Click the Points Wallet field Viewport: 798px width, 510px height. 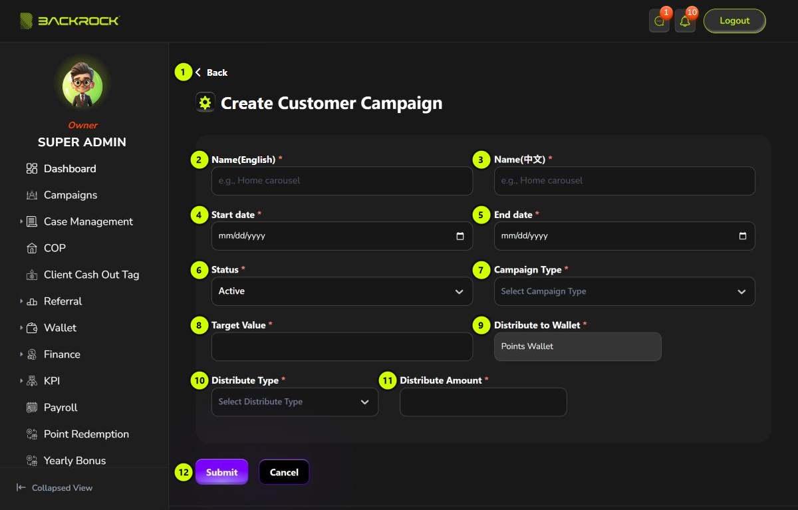point(578,346)
